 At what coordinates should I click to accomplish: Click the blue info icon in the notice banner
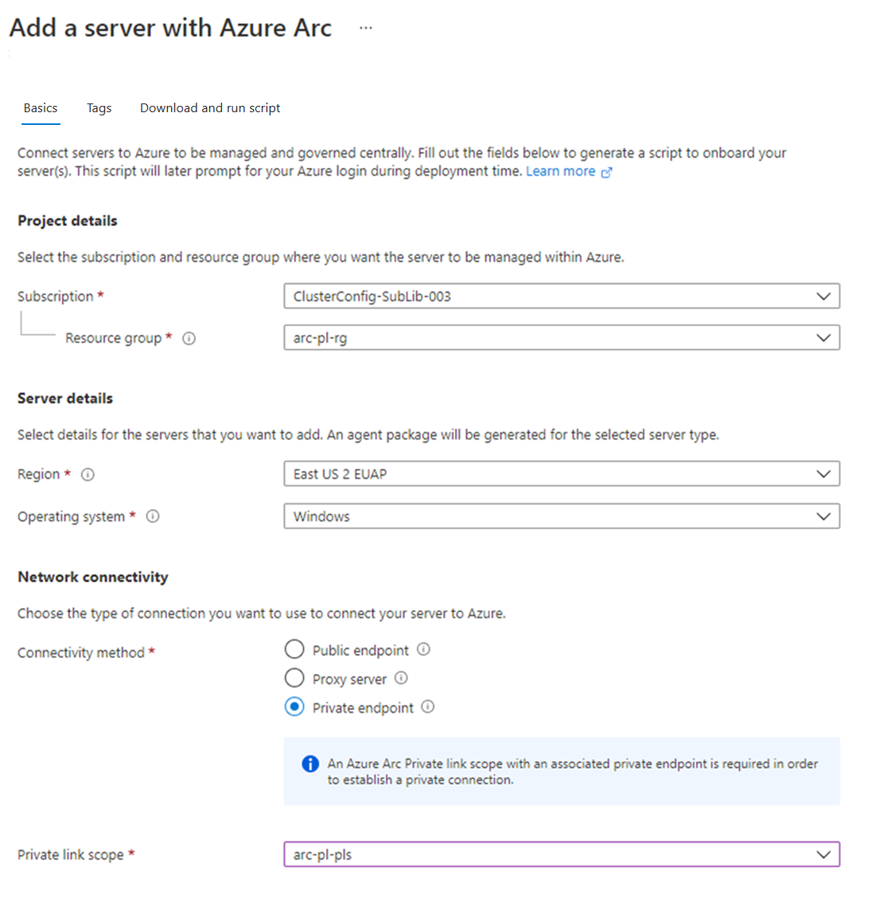(309, 764)
